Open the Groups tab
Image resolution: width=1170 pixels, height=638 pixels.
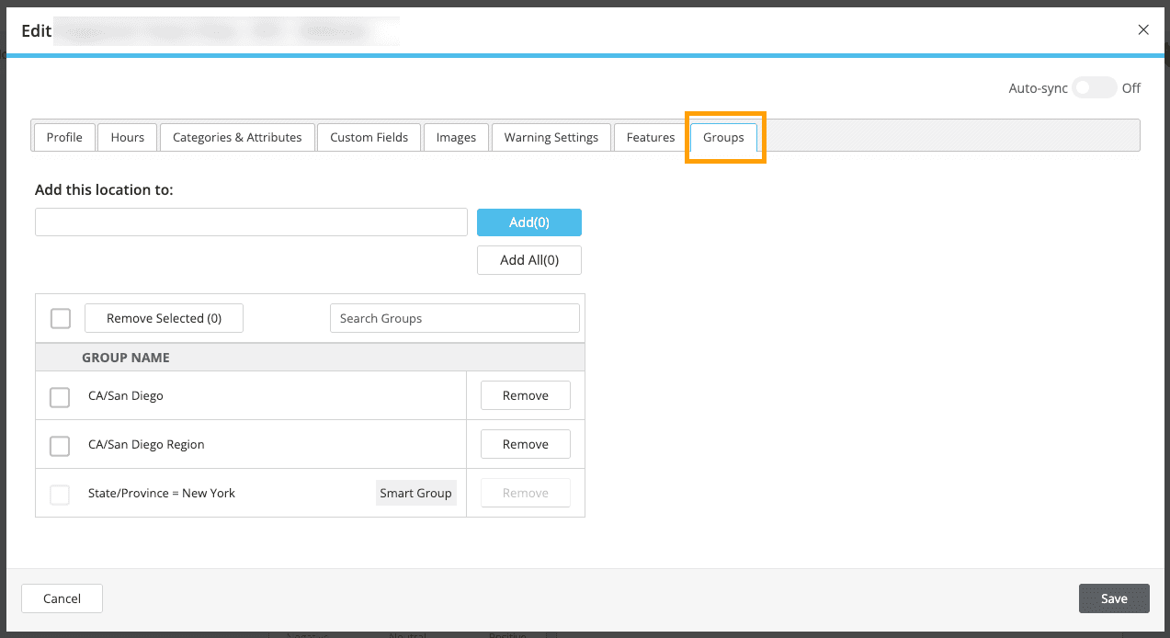(x=723, y=137)
